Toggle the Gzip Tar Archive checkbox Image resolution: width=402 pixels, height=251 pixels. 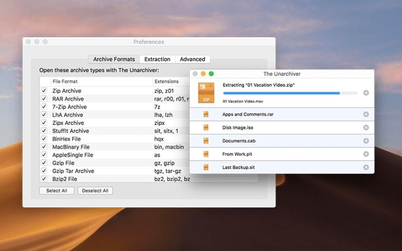click(44, 171)
